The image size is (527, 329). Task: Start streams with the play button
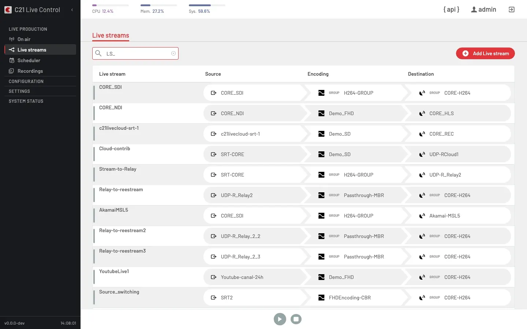[x=280, y=319]
